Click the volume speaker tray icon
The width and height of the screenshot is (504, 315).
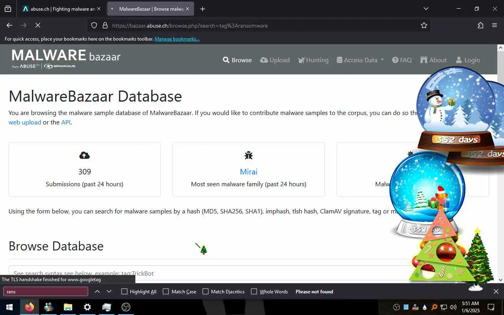pyautogui.click(x=453, y=307)
